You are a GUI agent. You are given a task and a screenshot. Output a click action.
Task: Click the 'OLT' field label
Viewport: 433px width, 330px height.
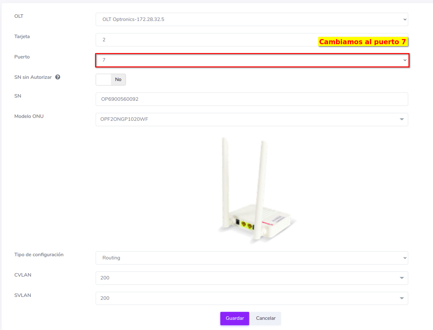tap(19, 16)
